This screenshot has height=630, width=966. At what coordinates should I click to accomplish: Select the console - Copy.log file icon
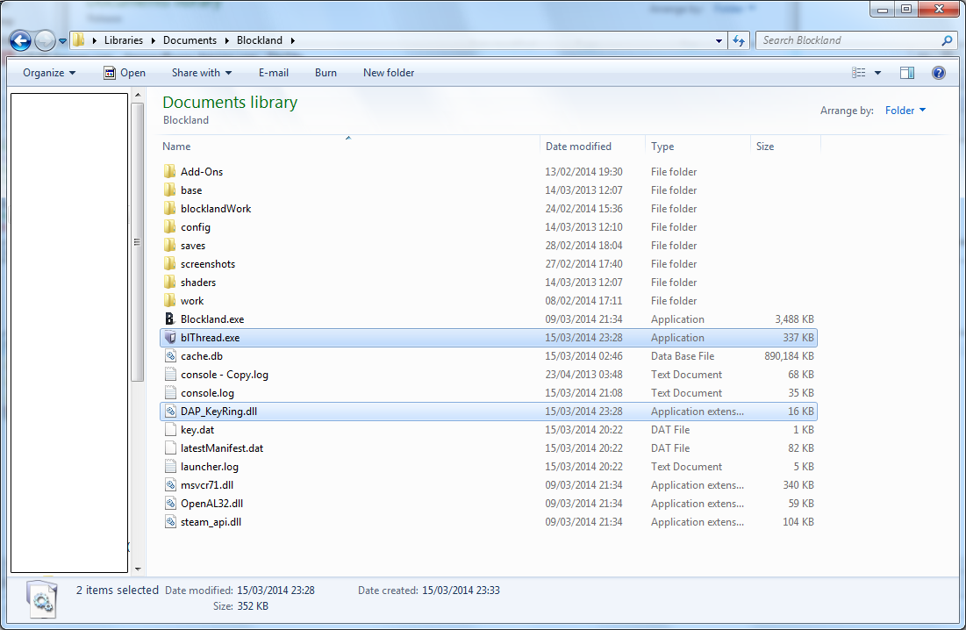[x=170, y=375]
